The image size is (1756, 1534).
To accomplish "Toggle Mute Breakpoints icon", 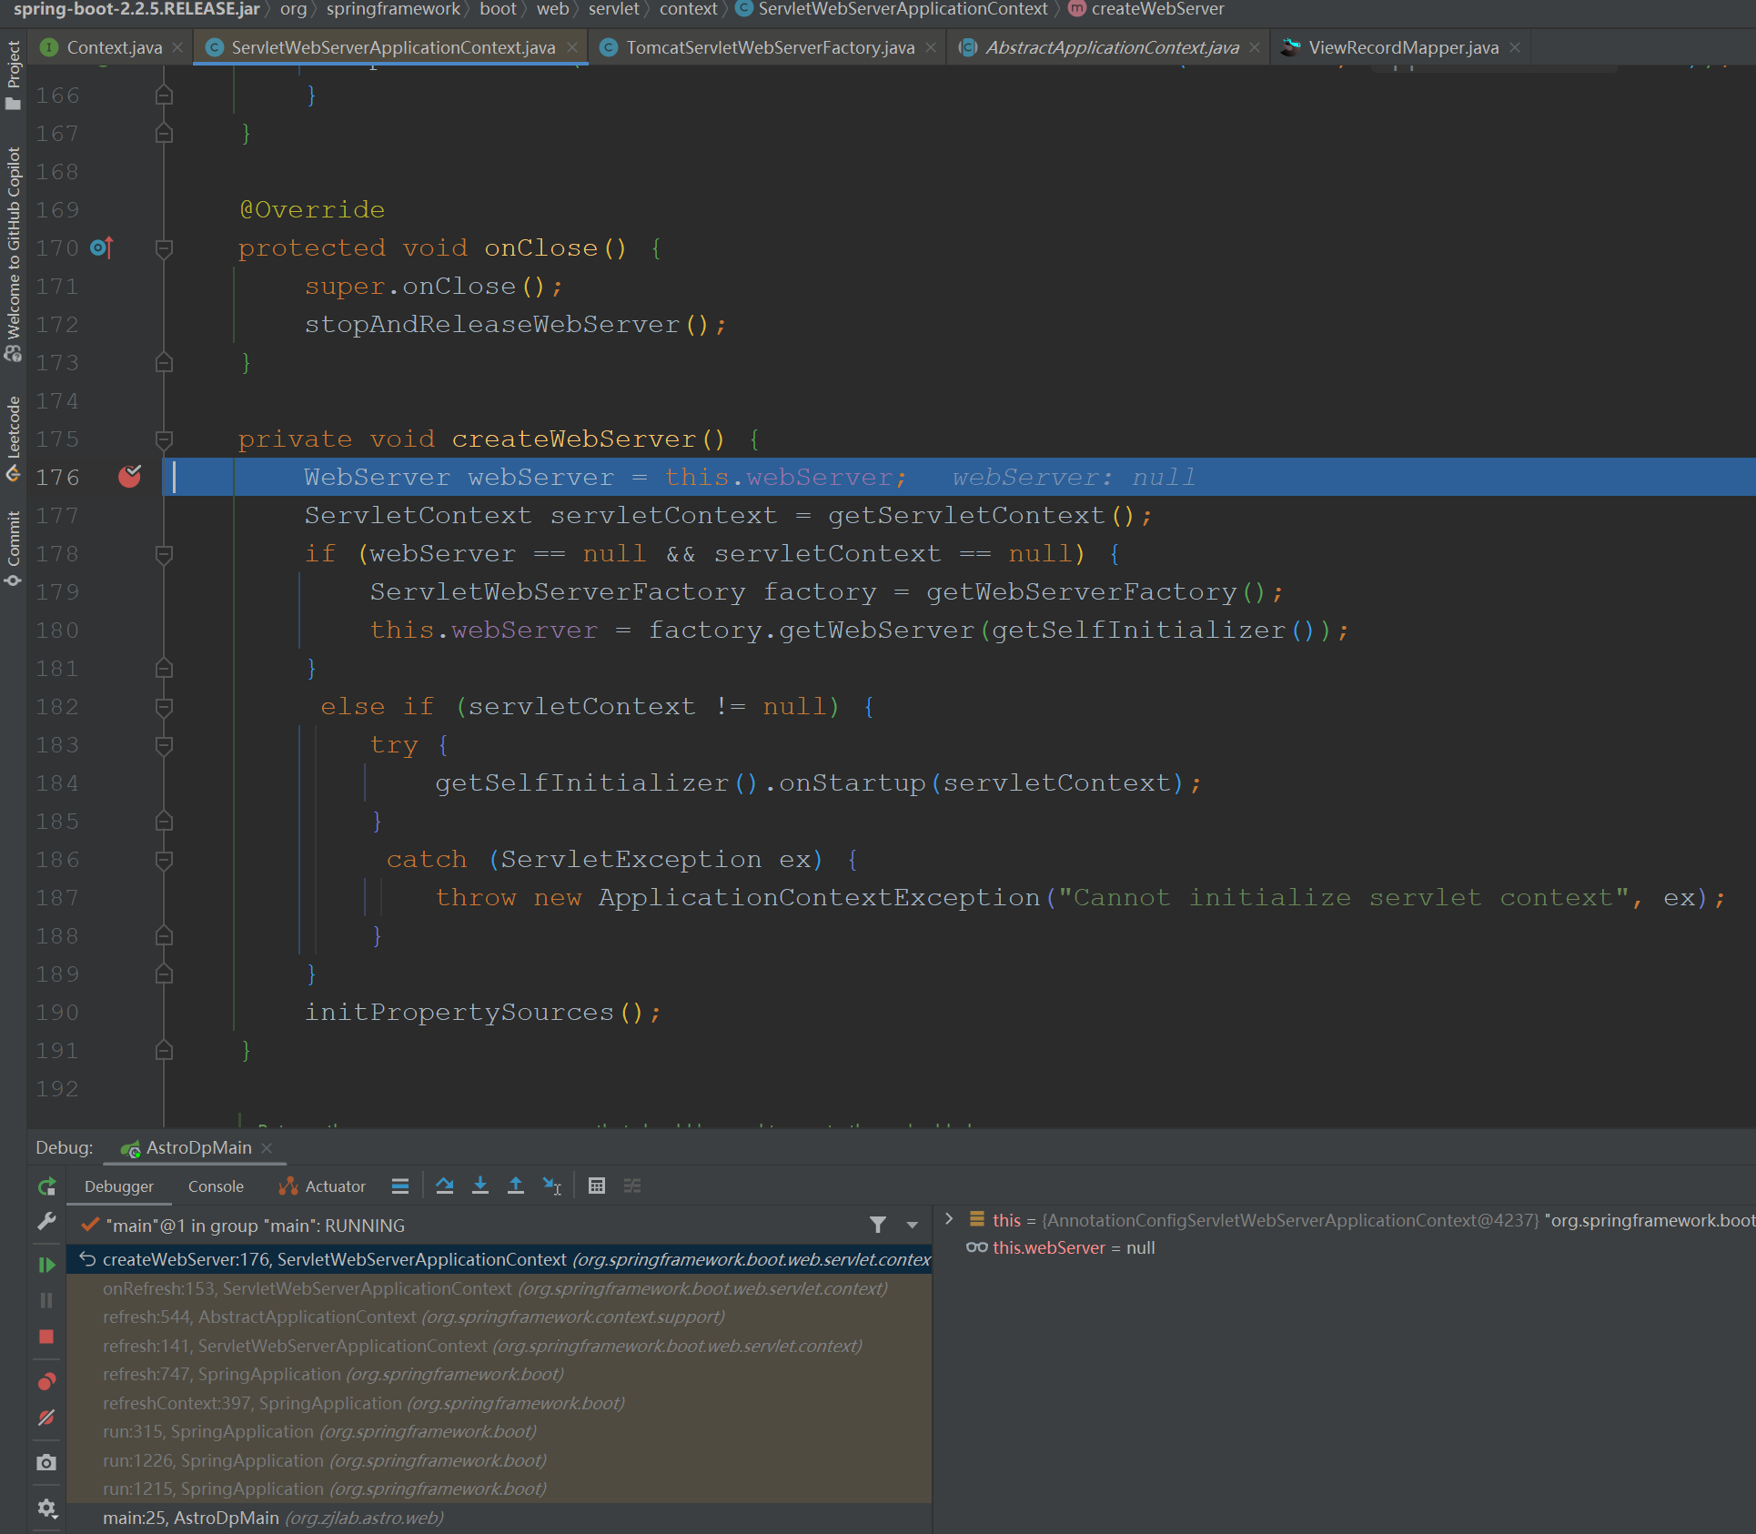I will (46, 1418).
